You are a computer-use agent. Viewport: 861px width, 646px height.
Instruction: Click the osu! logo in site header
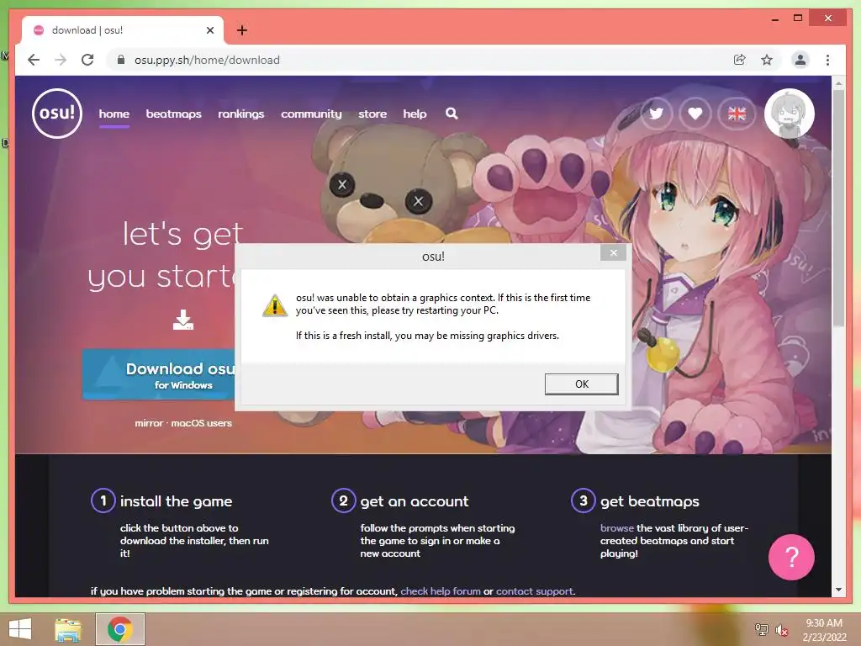(57, 114)
